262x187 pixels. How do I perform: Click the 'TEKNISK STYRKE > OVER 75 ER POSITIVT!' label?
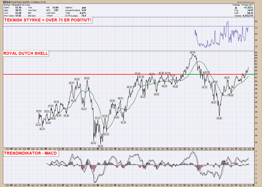click(x=48, y=20)
